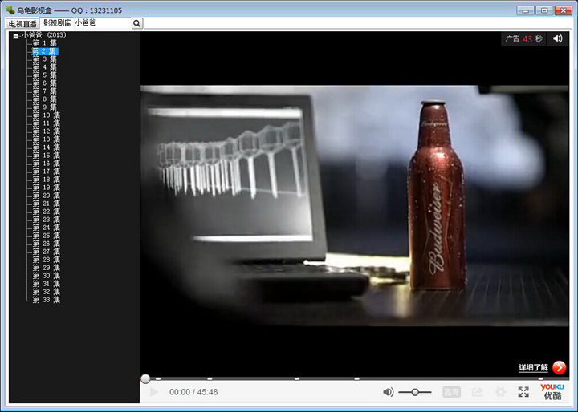Select episode 第 15 集
This screenshot has width=578, height=412.
pos(46,156)
